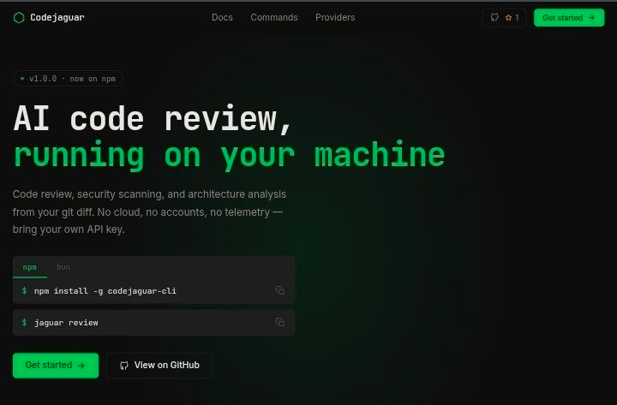
Task: Click the 'jaguar review' command text
Action: click(x=66, y=323)
